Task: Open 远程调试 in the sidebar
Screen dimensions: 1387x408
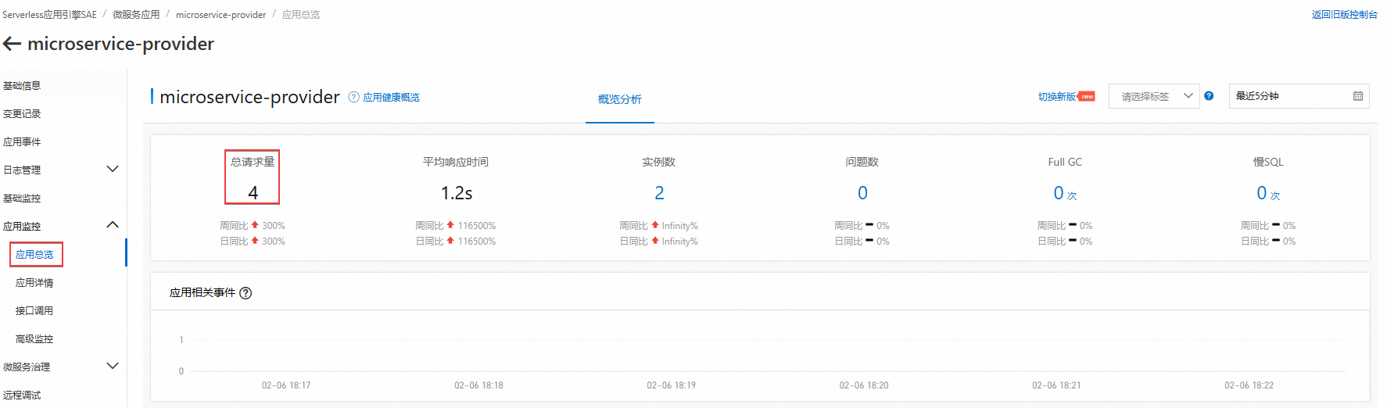Action: click(x=22, y=395)
